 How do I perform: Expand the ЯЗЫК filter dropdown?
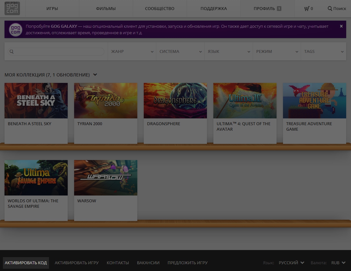click(229, 52)
